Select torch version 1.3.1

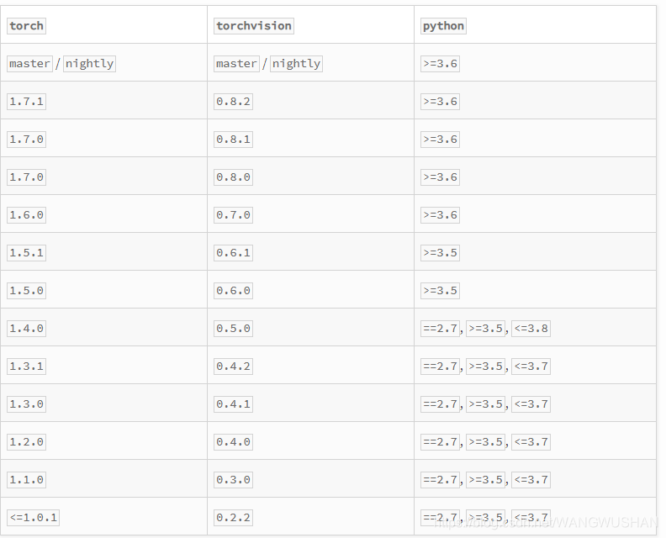point(26,367)
